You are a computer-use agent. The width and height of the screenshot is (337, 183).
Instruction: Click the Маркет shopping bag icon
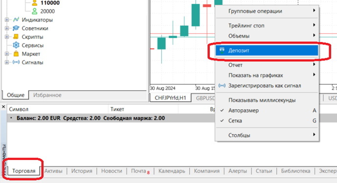click(x=16, y=54)
